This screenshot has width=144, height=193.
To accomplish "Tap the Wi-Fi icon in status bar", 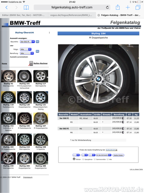I will [24, 2].
